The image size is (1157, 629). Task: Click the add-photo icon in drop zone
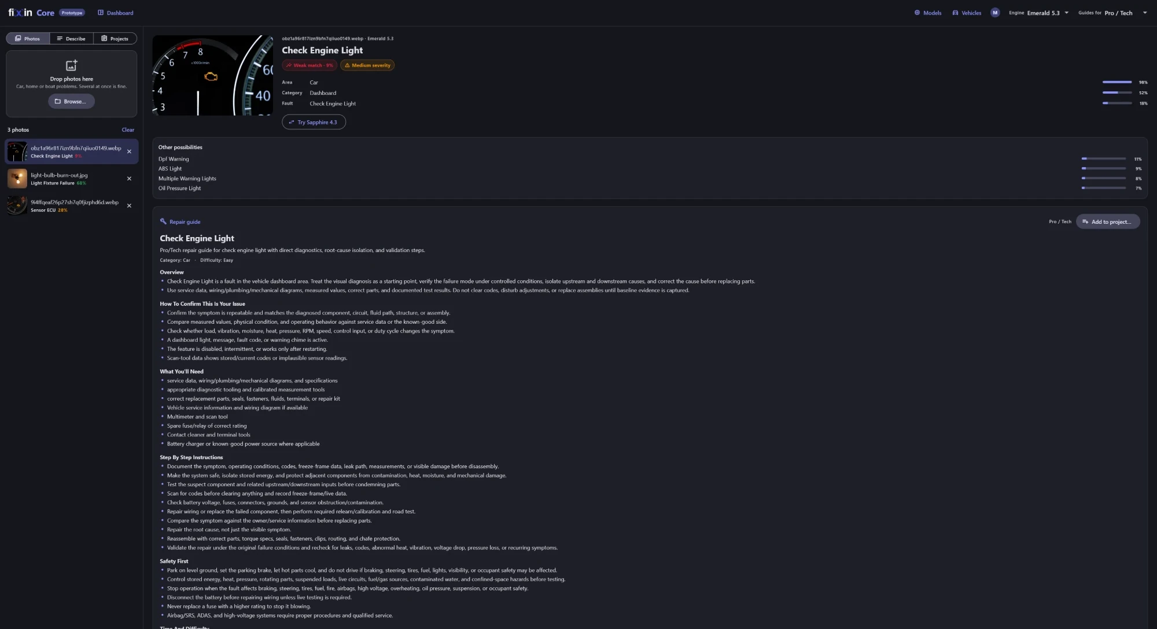click(x=72, y=65)
